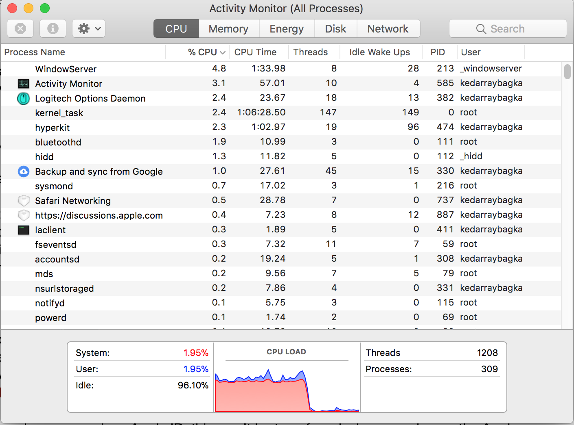Image resolution: width=574 pixels, height=425 pixels.
Task: Open the gear actions dropdown menu
Action: (x=89, y=28)
